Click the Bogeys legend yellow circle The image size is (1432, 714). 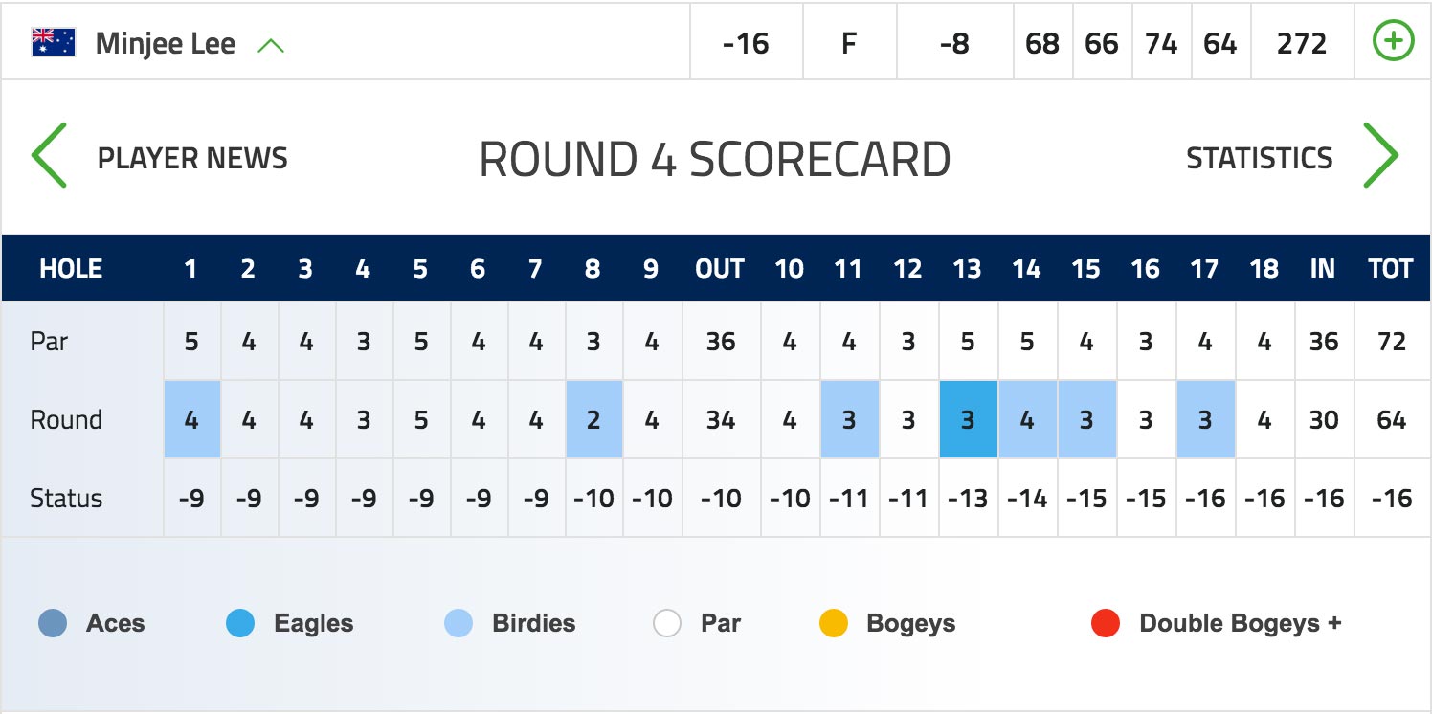(x=834, y=624)
